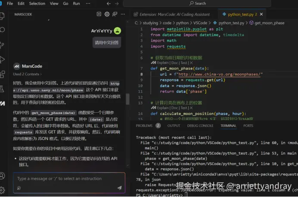The height and width of the screenshot is (197, 298).
Task: Click the magic wand icon in chat input
Action: tap(19, 188)
